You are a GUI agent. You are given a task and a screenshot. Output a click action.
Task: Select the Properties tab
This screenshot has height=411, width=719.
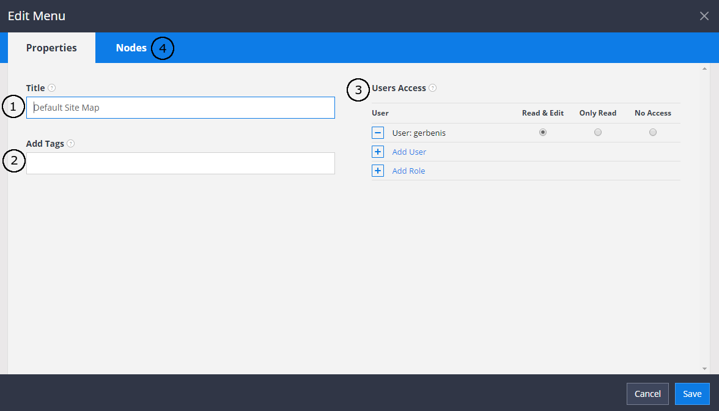click(51, 47)
